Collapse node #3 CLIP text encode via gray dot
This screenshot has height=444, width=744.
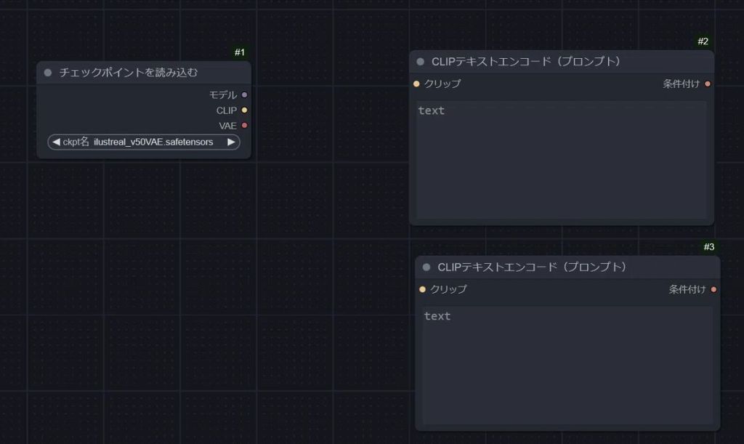[426, 267]
